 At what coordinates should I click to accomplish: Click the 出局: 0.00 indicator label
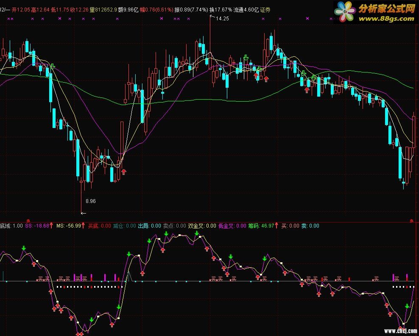tap(149, 226)
